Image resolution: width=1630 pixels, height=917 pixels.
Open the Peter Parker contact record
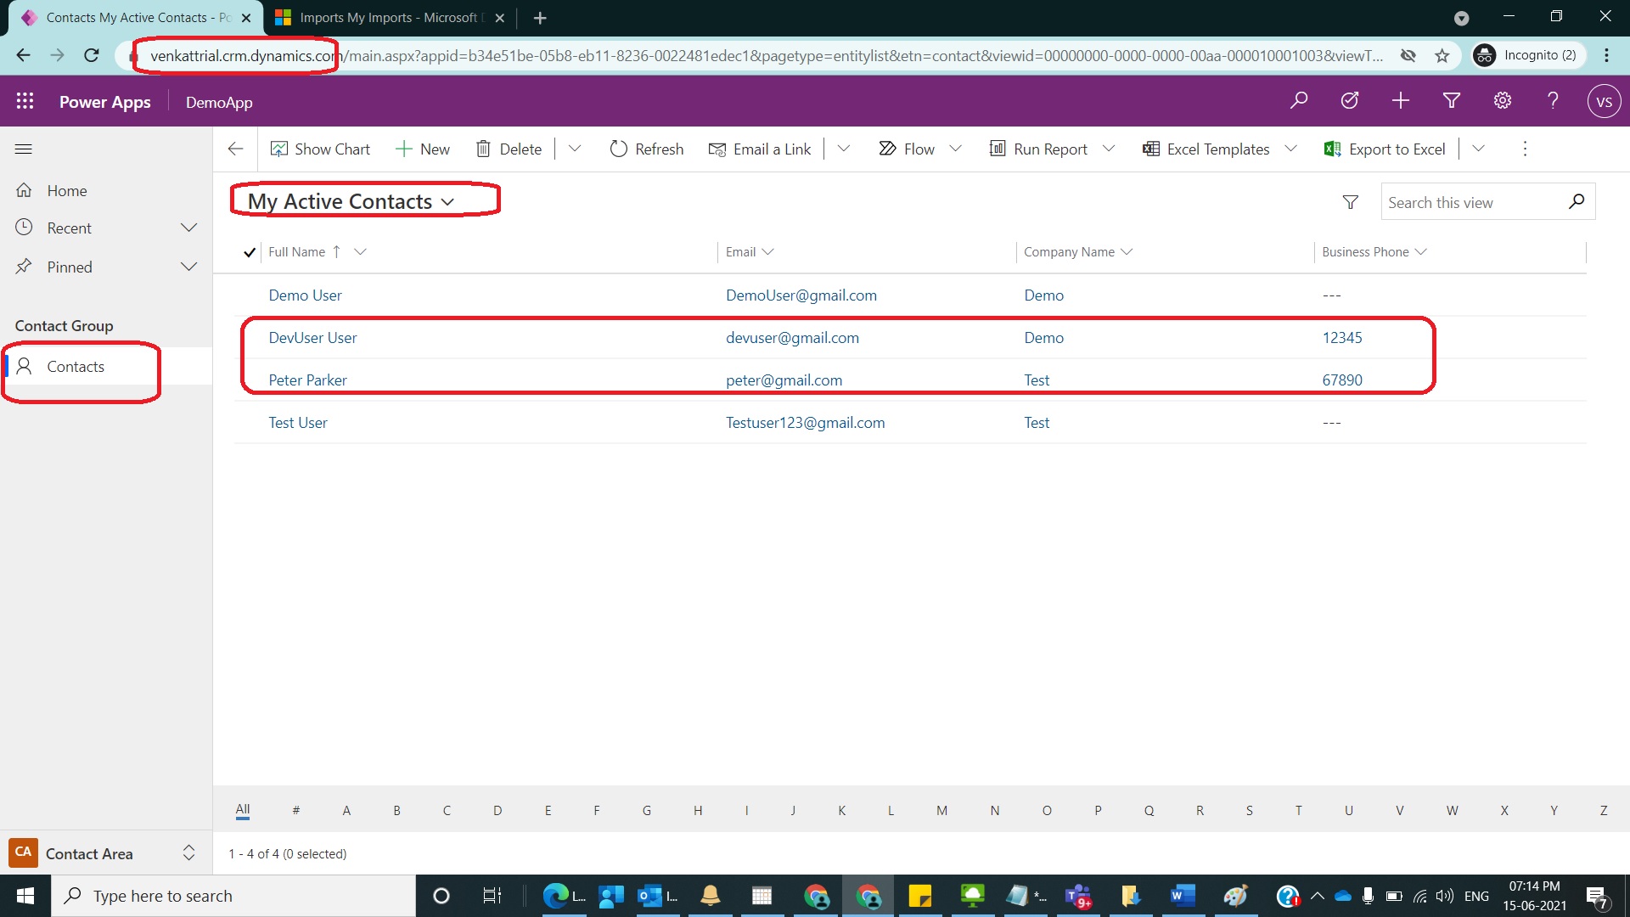pos(307,380)
